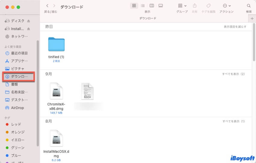The image size is (256, 163).
Task: Click すべてを表示 (2) for 9月
Action: 233,74
